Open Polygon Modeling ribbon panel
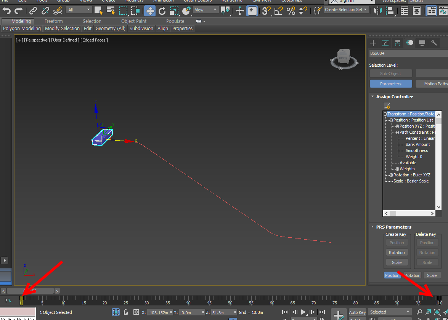Screen dimensions: 448x320 pyautogui.click(x=22, y=29)
